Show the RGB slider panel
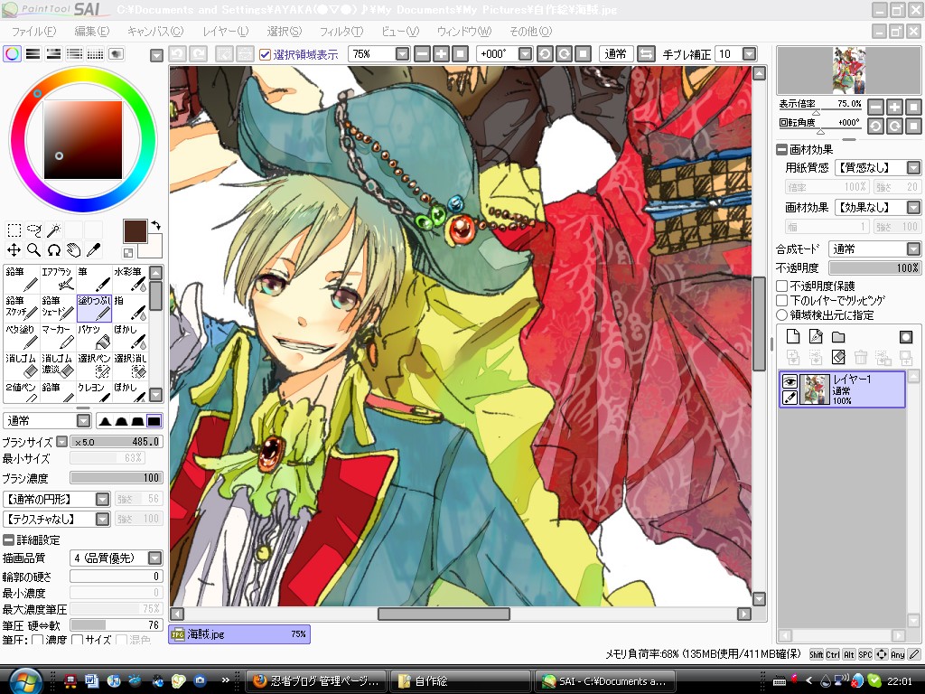The height and width of the screenshot is (694, 925). coord(33,54)
